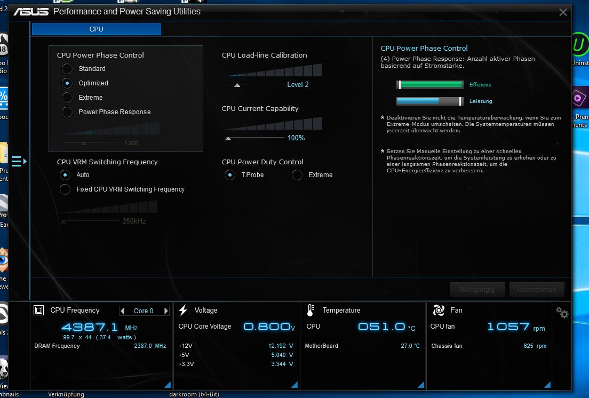Select Standard power phase control

[67, 69]
